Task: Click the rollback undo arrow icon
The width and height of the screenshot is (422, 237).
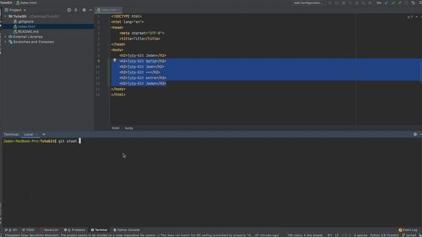Action: pyautogui.click(x=413, y=3)
